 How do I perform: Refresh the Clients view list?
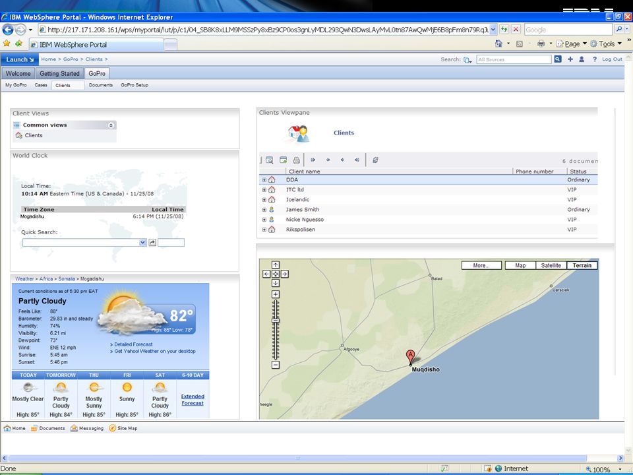(375, 160)
